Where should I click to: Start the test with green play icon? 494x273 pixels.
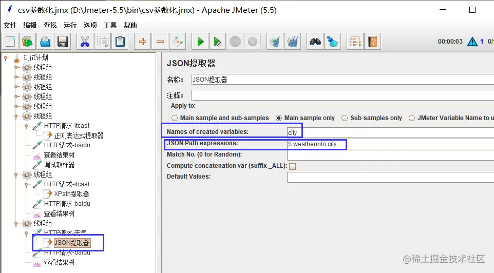coord(200,42)
